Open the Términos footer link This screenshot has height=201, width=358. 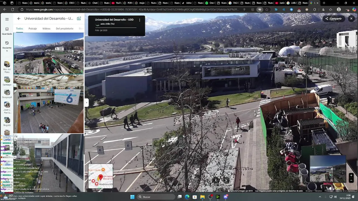[x=318, y=191]
